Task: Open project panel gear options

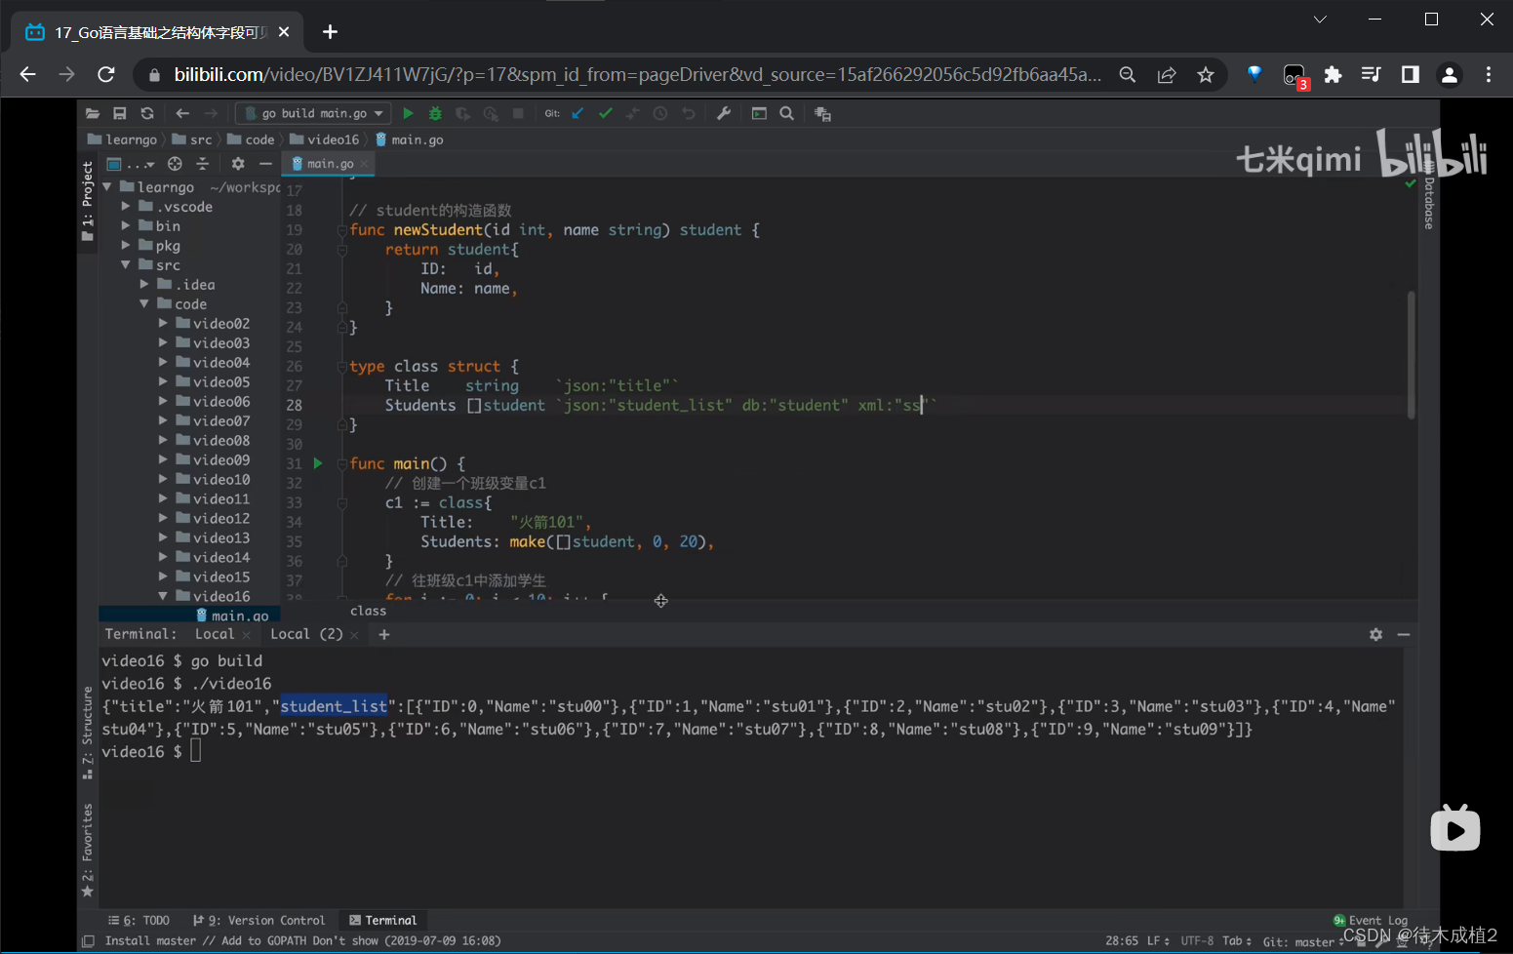Action: [238, 164]
